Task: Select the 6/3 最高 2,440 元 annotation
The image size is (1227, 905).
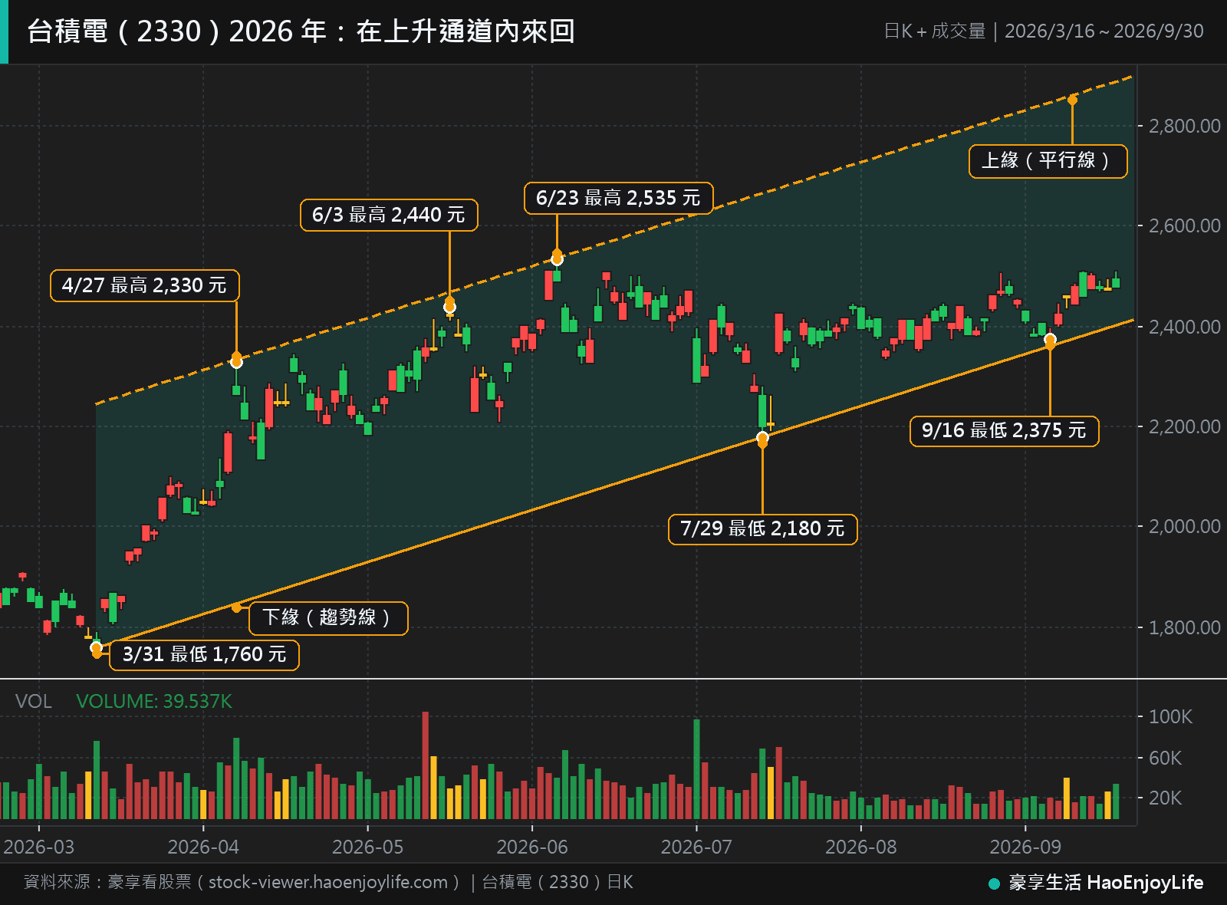Action: (389, 215)
